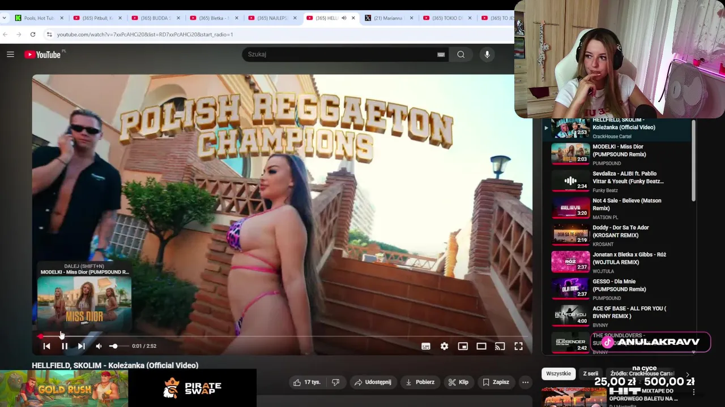
Task: Open the on-screen keyboard in search box
Action: (441, 54)
